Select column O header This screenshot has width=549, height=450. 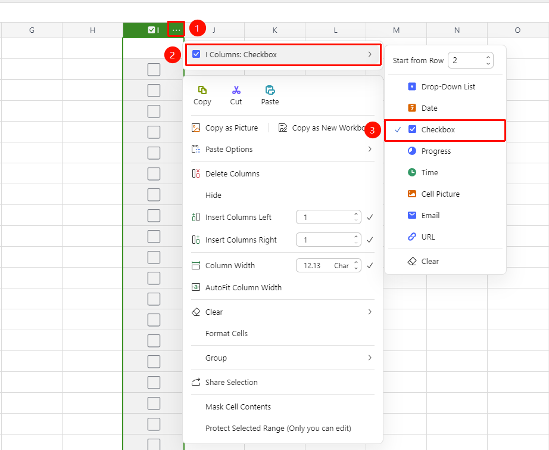coord(518,30)
